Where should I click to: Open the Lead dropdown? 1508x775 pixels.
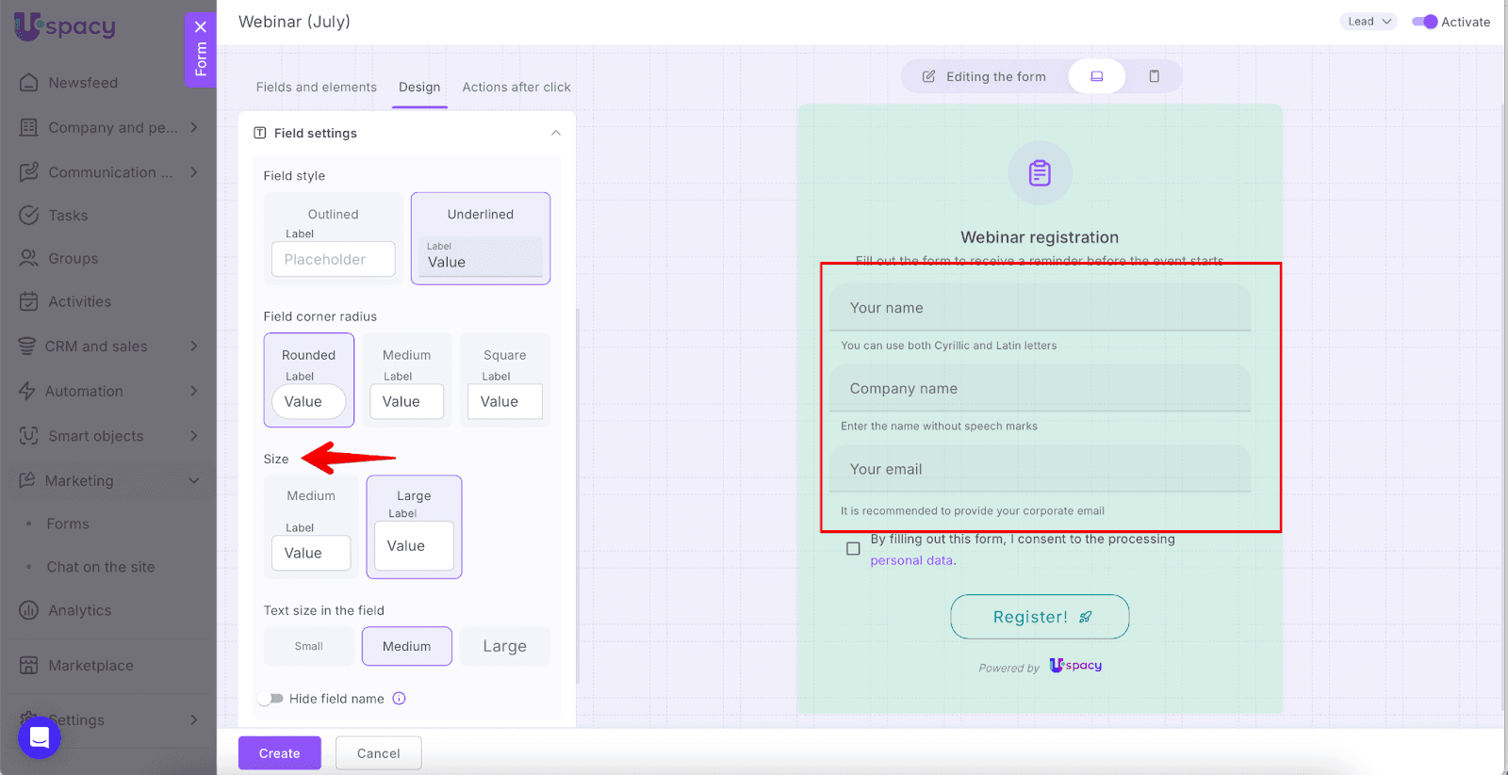coord(1368,22)
